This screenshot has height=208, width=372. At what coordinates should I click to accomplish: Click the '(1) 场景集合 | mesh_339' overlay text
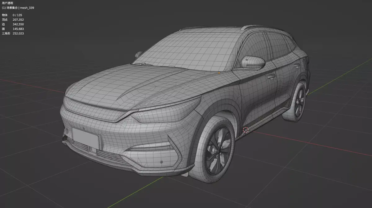(18, 8)
